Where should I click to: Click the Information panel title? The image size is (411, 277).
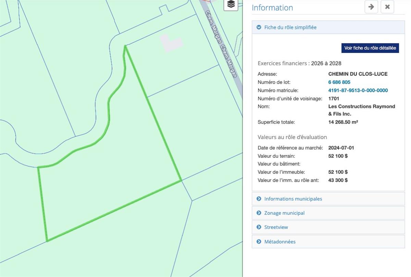click(x=272, y=8)
